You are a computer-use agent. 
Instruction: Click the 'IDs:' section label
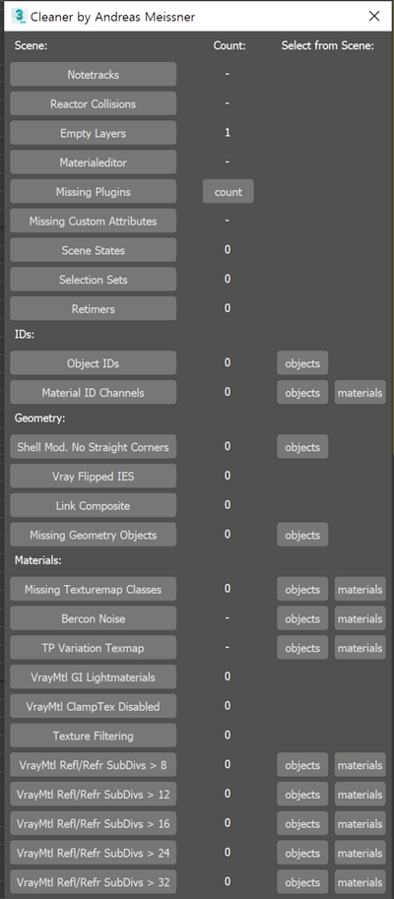click(x=24, y=335)
